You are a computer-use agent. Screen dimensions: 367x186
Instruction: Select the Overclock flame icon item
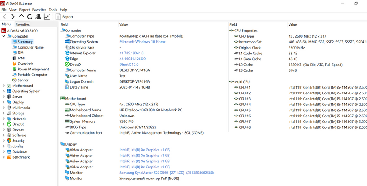pos(14,64)
